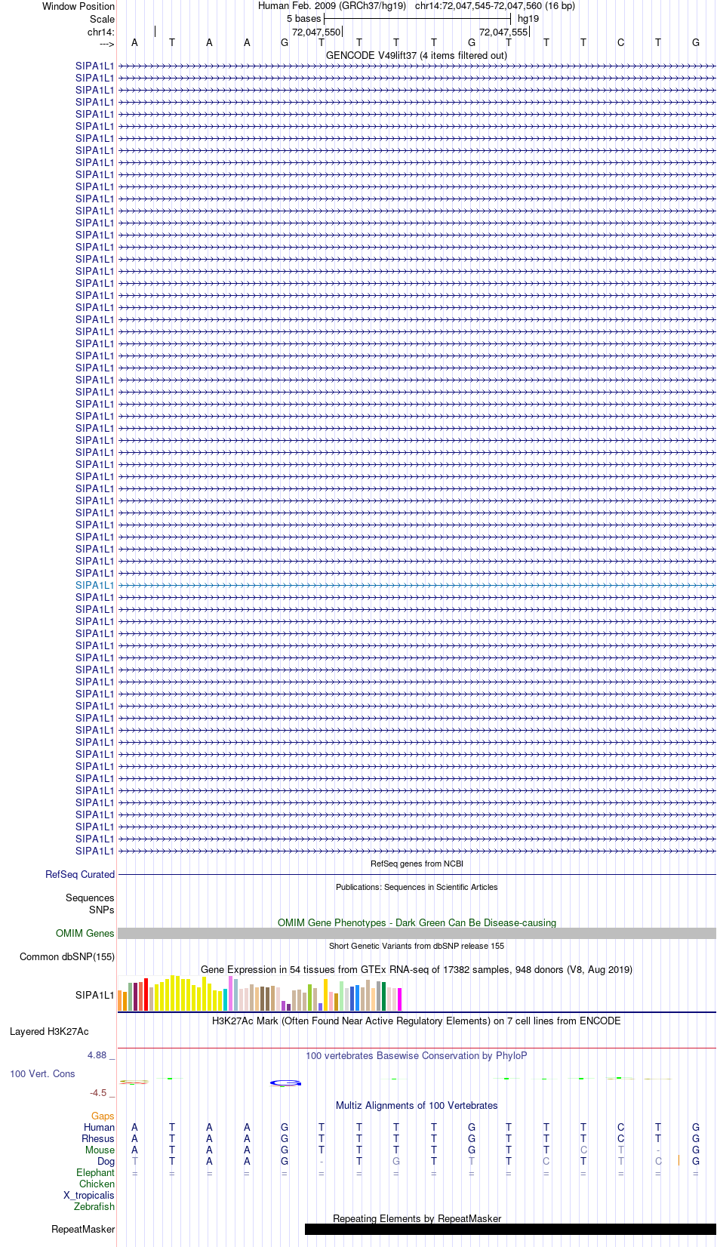Click the 4.88 PhyloP upper scale value
Image resolution: width=717 pixels, height=1247 pixels.
click(x=100, y=1055)
